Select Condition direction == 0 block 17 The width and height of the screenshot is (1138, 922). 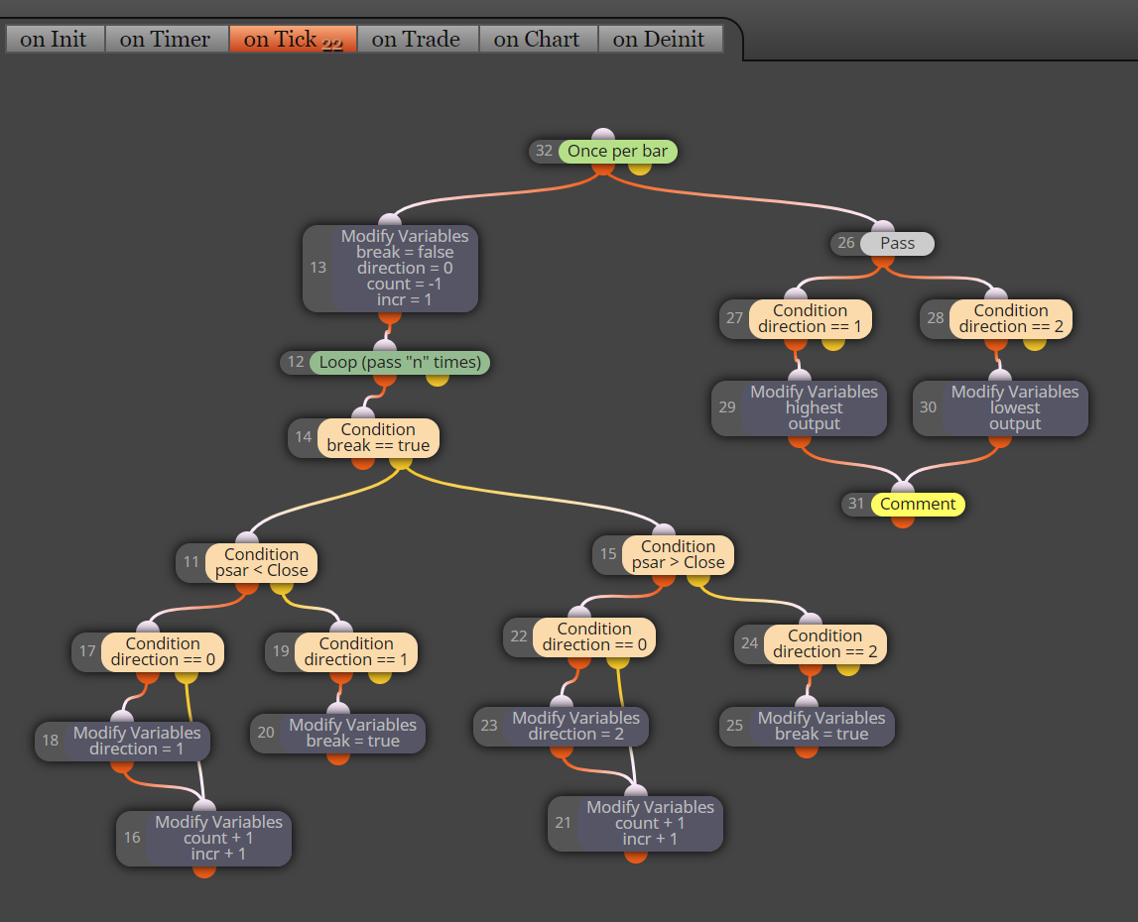coord(148,651)
